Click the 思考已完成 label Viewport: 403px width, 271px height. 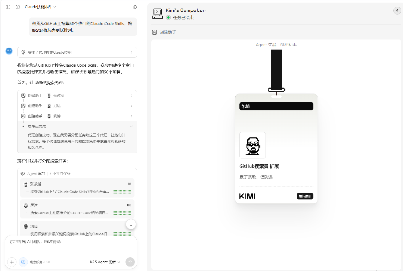37,126
